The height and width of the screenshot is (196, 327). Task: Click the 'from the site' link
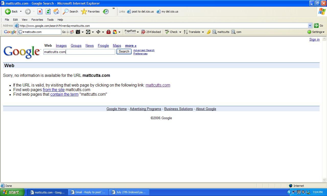(54, 90)
